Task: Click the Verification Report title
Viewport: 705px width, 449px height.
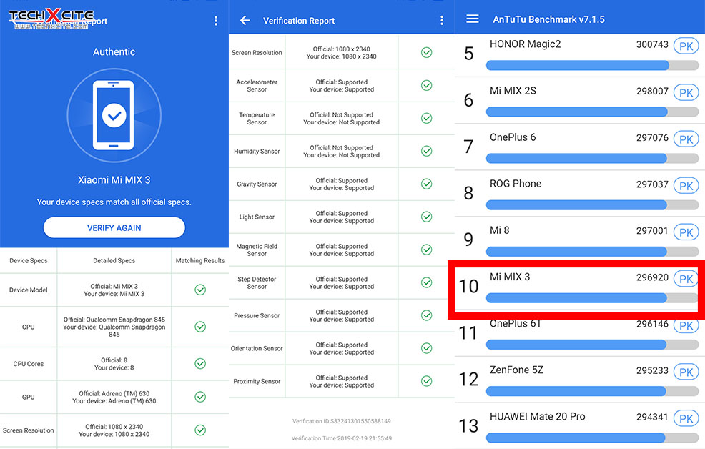Action: (x=299, y=21)
